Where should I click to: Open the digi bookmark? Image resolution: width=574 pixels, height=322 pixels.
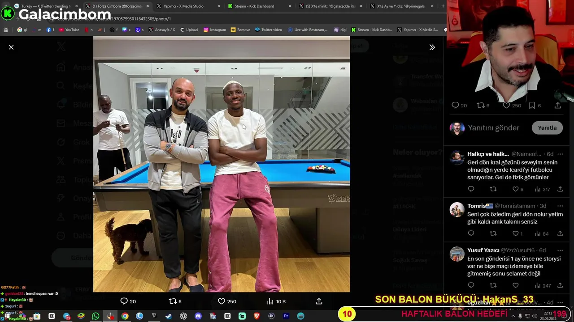pos(340,30)
